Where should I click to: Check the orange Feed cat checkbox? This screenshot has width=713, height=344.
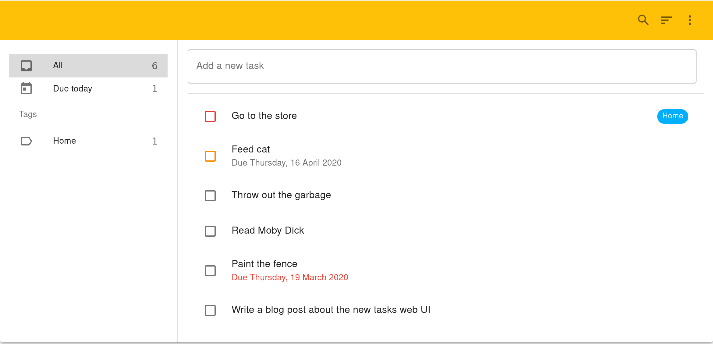(210, 156)
